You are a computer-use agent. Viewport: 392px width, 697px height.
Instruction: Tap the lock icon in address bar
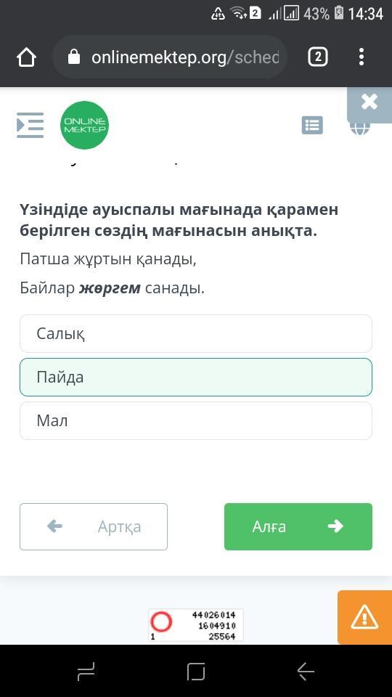click(74, 57)
